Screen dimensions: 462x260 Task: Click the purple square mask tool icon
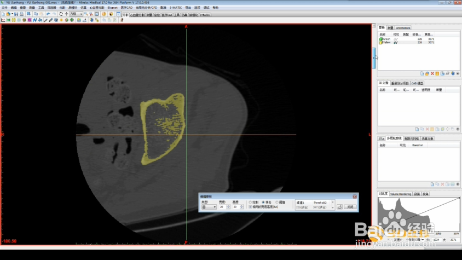[30, 20]
